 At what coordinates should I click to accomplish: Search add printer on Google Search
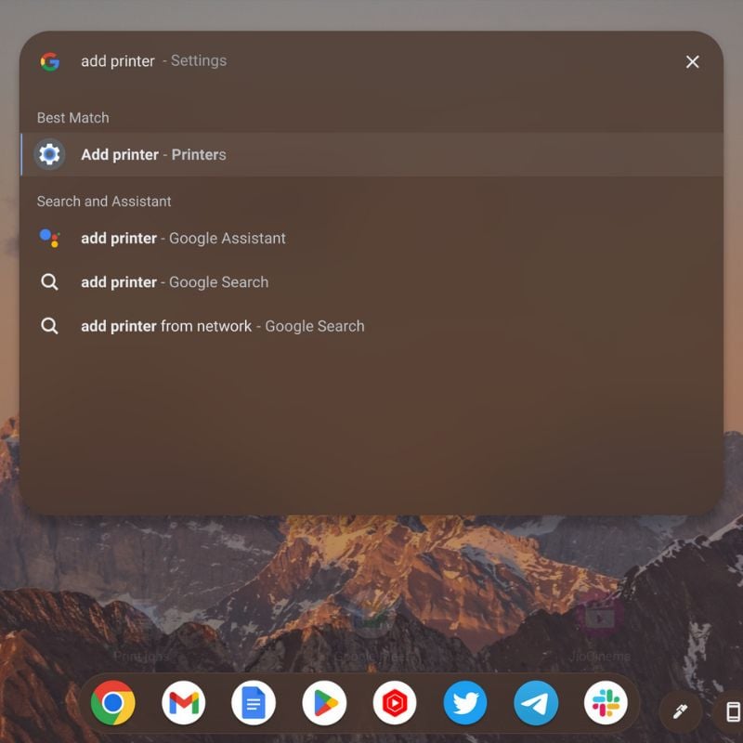pos(175,281)
